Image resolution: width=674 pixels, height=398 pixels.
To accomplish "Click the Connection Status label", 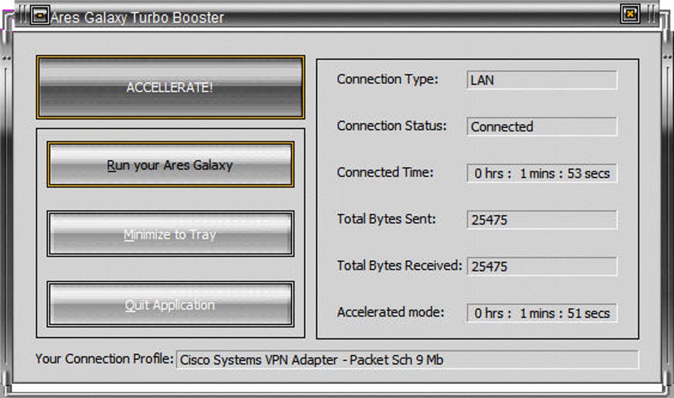I will 392,125.
